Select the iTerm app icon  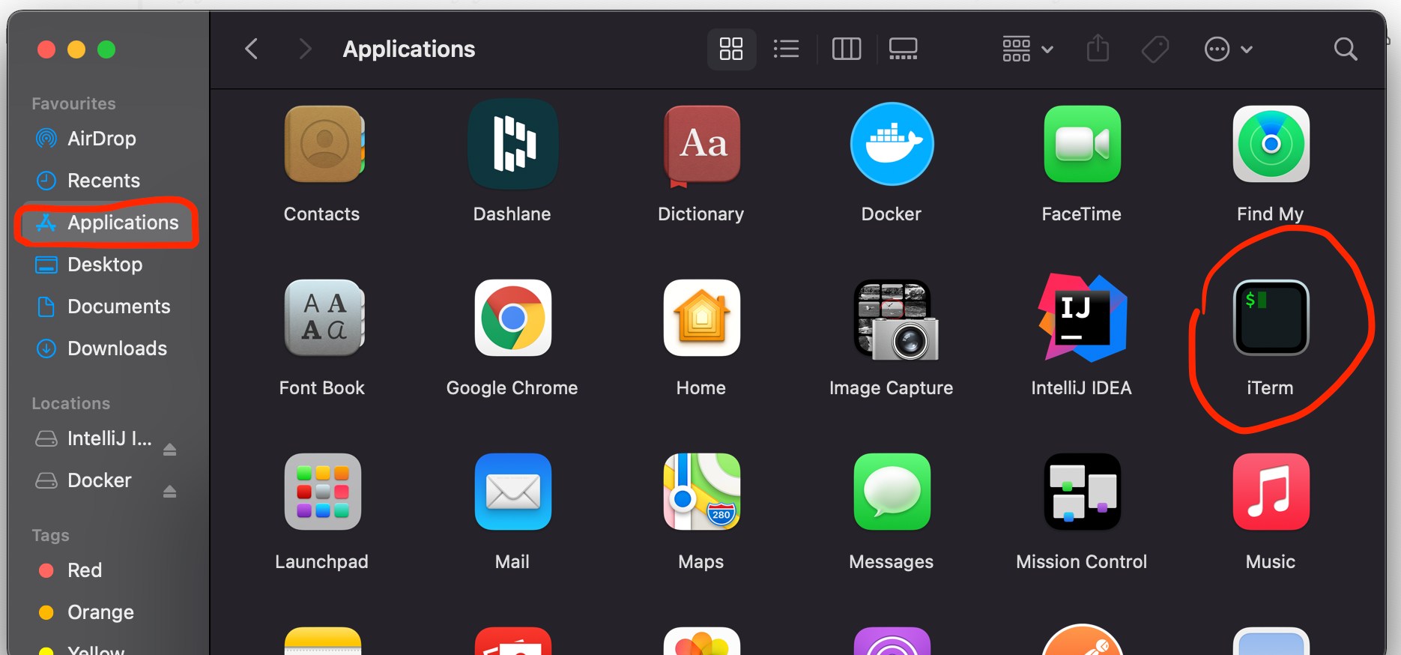[x=1271, y=318]
